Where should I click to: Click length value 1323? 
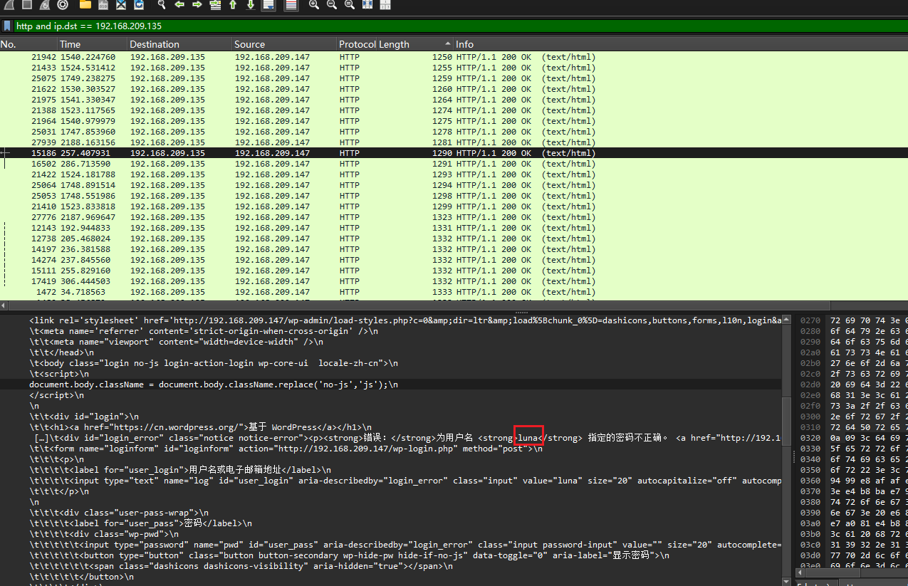coord(442,217)
